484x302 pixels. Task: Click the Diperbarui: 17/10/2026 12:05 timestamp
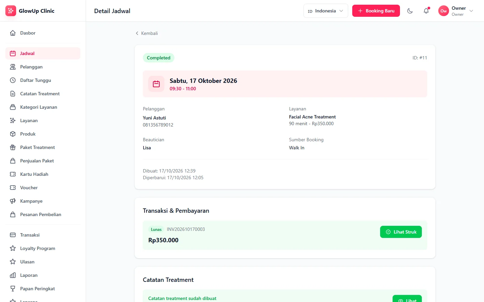tap(173, 178)
